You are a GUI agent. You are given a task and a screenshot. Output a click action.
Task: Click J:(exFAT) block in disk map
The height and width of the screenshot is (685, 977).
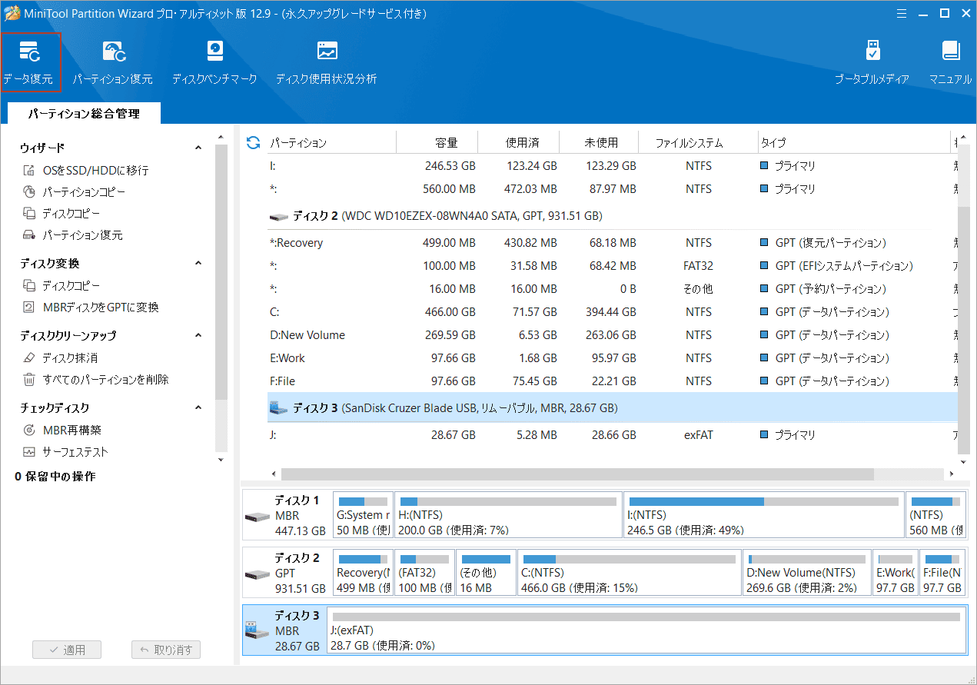pos(646,630)
